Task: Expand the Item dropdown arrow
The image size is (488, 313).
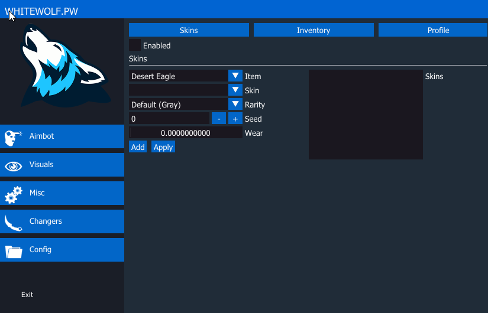Action: 235,76
